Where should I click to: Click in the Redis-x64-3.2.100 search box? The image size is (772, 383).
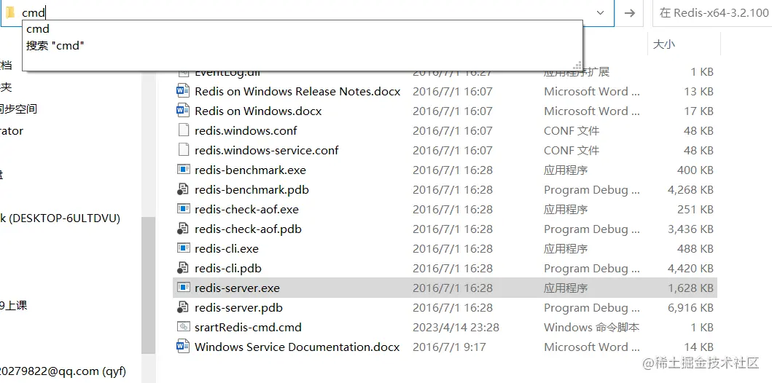point(712,13)
